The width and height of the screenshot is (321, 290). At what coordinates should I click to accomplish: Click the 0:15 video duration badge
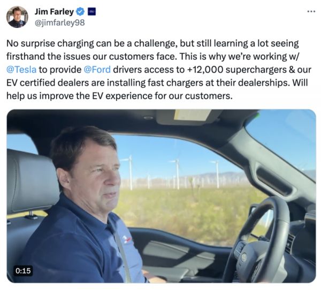coord(22,271)
